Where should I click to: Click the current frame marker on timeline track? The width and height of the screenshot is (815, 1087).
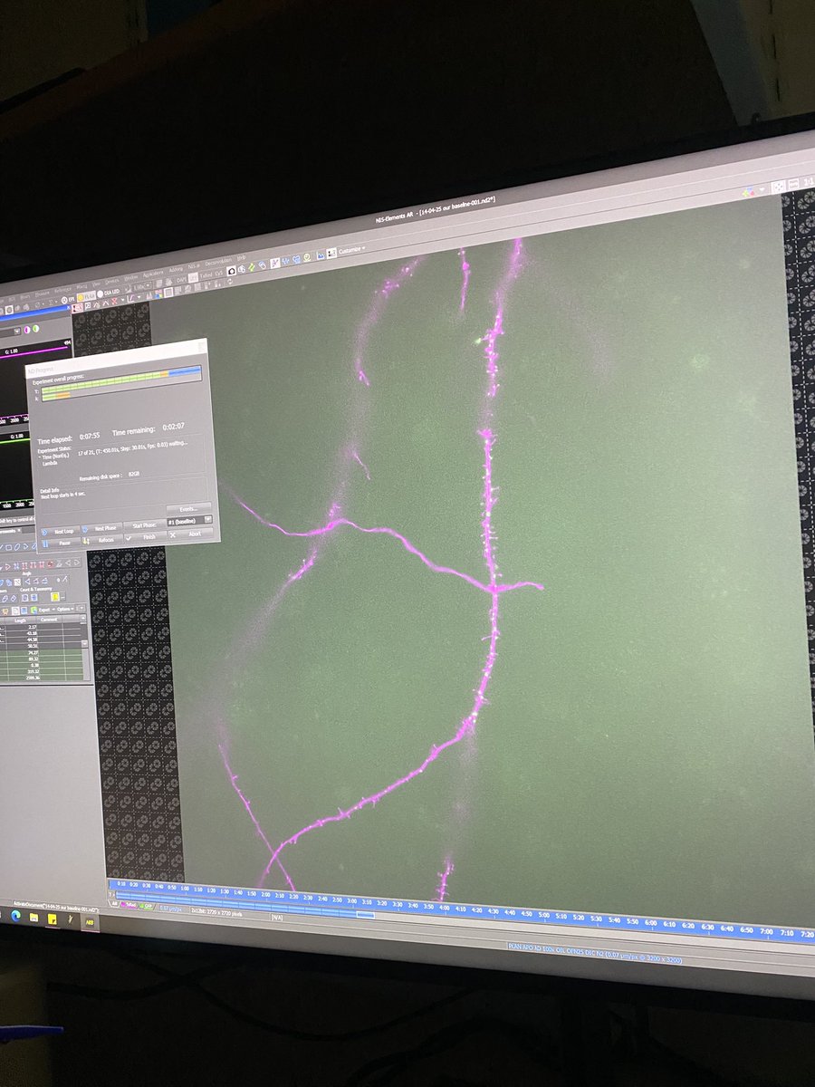(365, 914)
